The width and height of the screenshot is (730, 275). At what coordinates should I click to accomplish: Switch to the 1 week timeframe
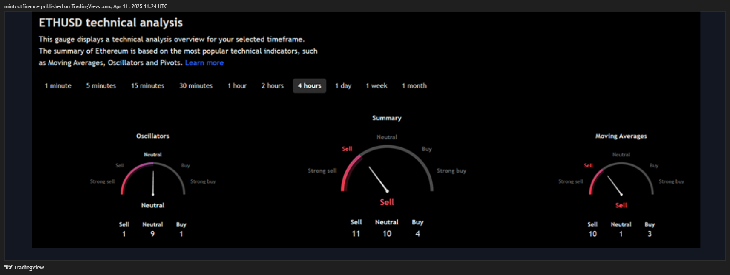tap(376, 85)
